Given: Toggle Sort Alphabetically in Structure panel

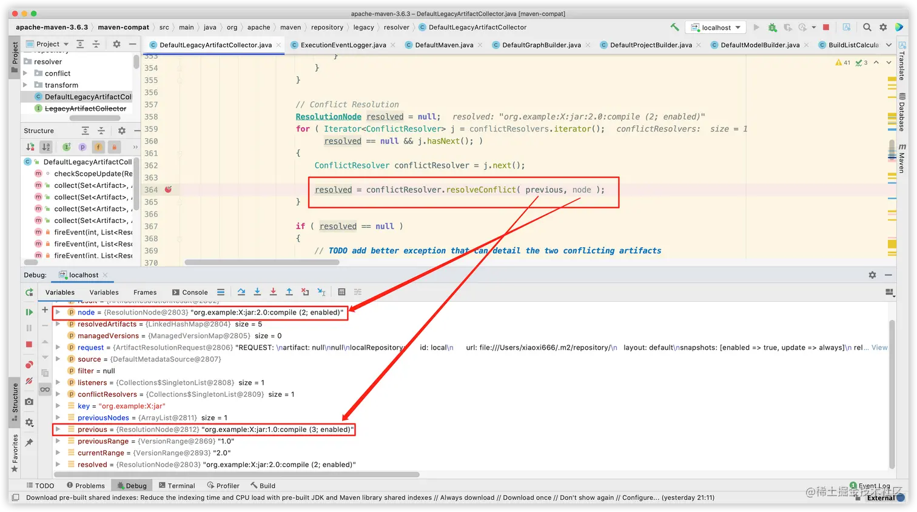Looking at the screenshot, I should click(46, 147).
